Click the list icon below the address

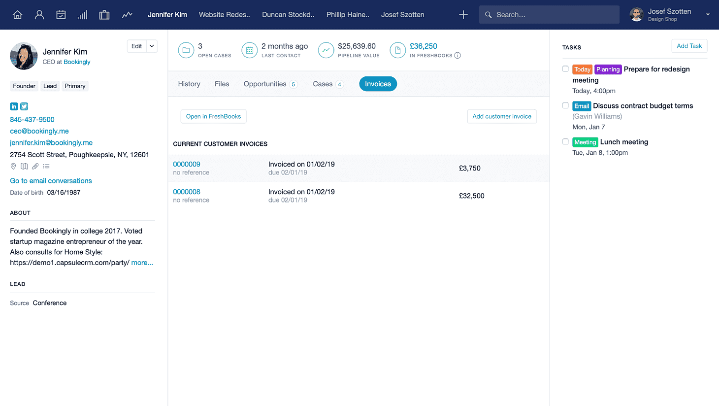tap(46, 167)
